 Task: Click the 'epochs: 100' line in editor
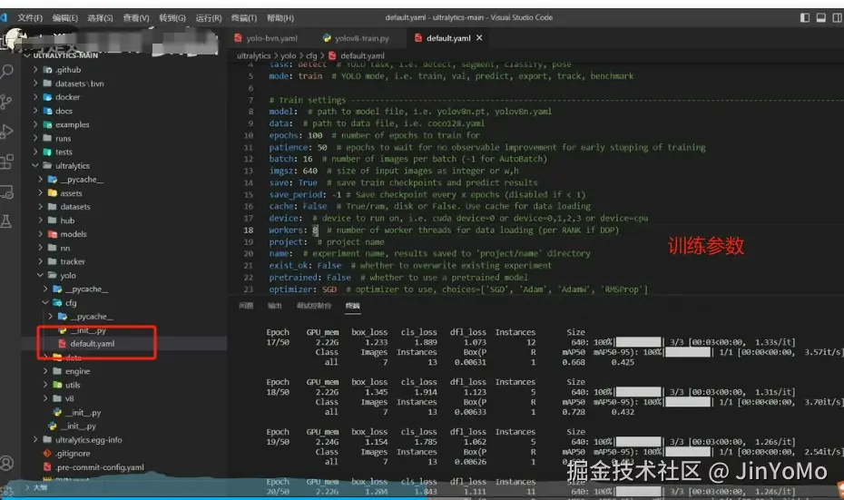[375, 135]
